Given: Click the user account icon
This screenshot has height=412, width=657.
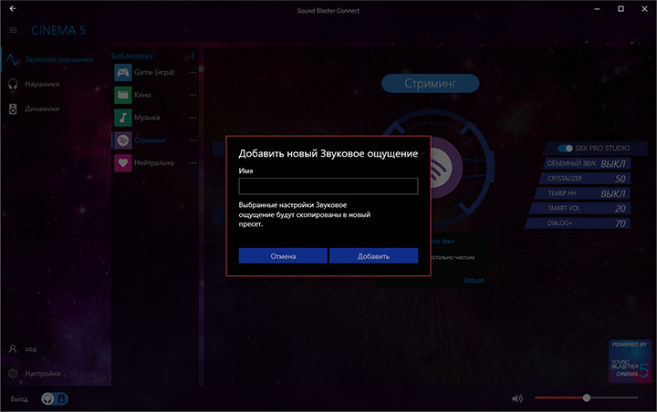Looking at the screenshot, I should point(13,349).
